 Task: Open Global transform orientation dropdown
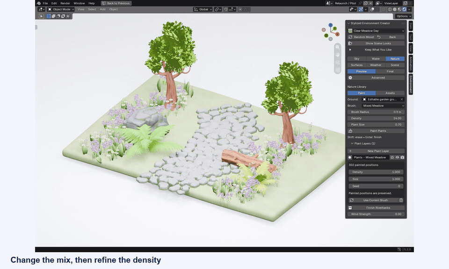[203, 9]
